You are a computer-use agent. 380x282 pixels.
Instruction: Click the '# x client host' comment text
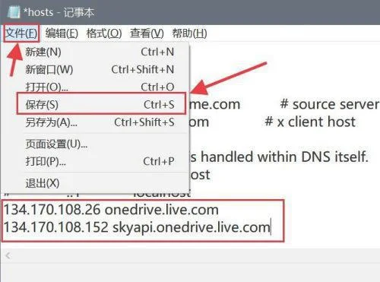(310, 122)
